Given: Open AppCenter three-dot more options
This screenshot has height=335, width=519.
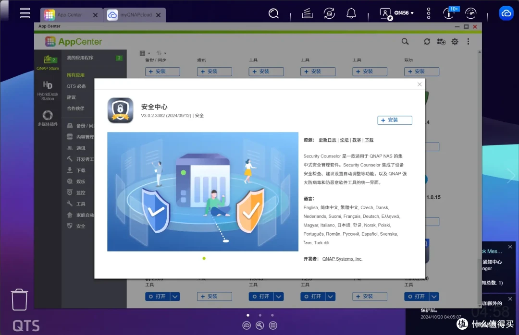Looking at the screenshot, I should pyautogui.click(x=468, y=42).
